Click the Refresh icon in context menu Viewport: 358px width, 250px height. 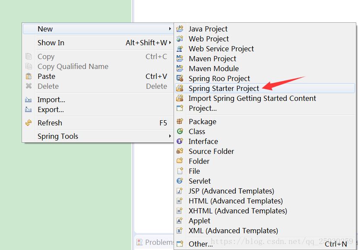tap(29, 123)
